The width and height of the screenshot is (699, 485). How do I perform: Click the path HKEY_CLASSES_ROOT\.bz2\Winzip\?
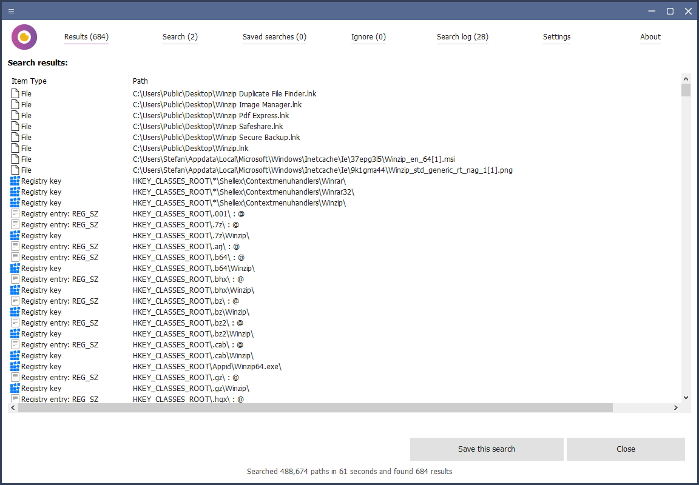pyautogui.click(x=194, y=334)
